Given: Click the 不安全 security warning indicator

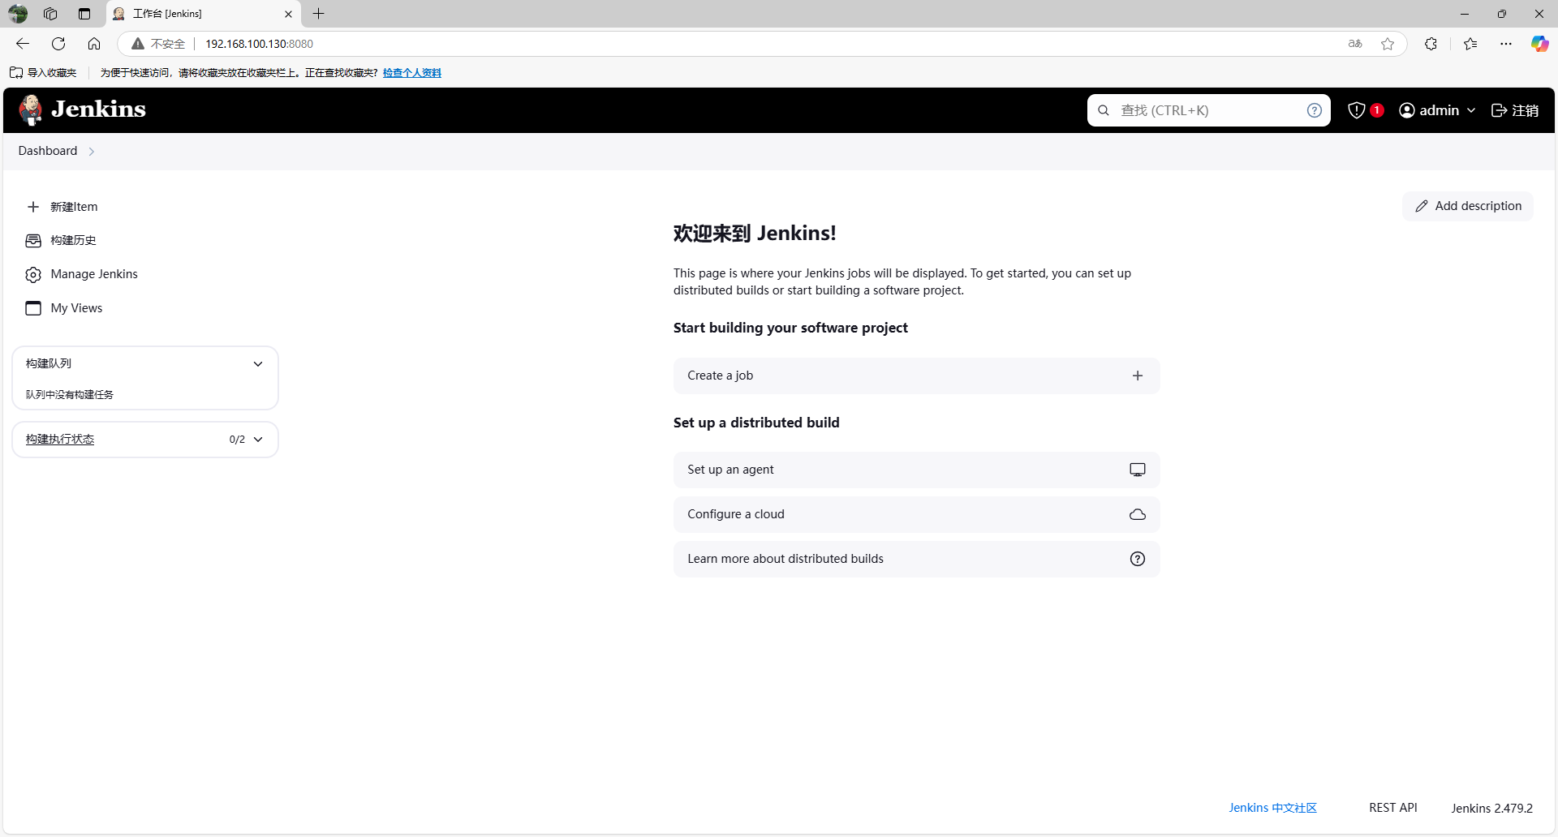Looking at the screenshot, I should point(158,44).
